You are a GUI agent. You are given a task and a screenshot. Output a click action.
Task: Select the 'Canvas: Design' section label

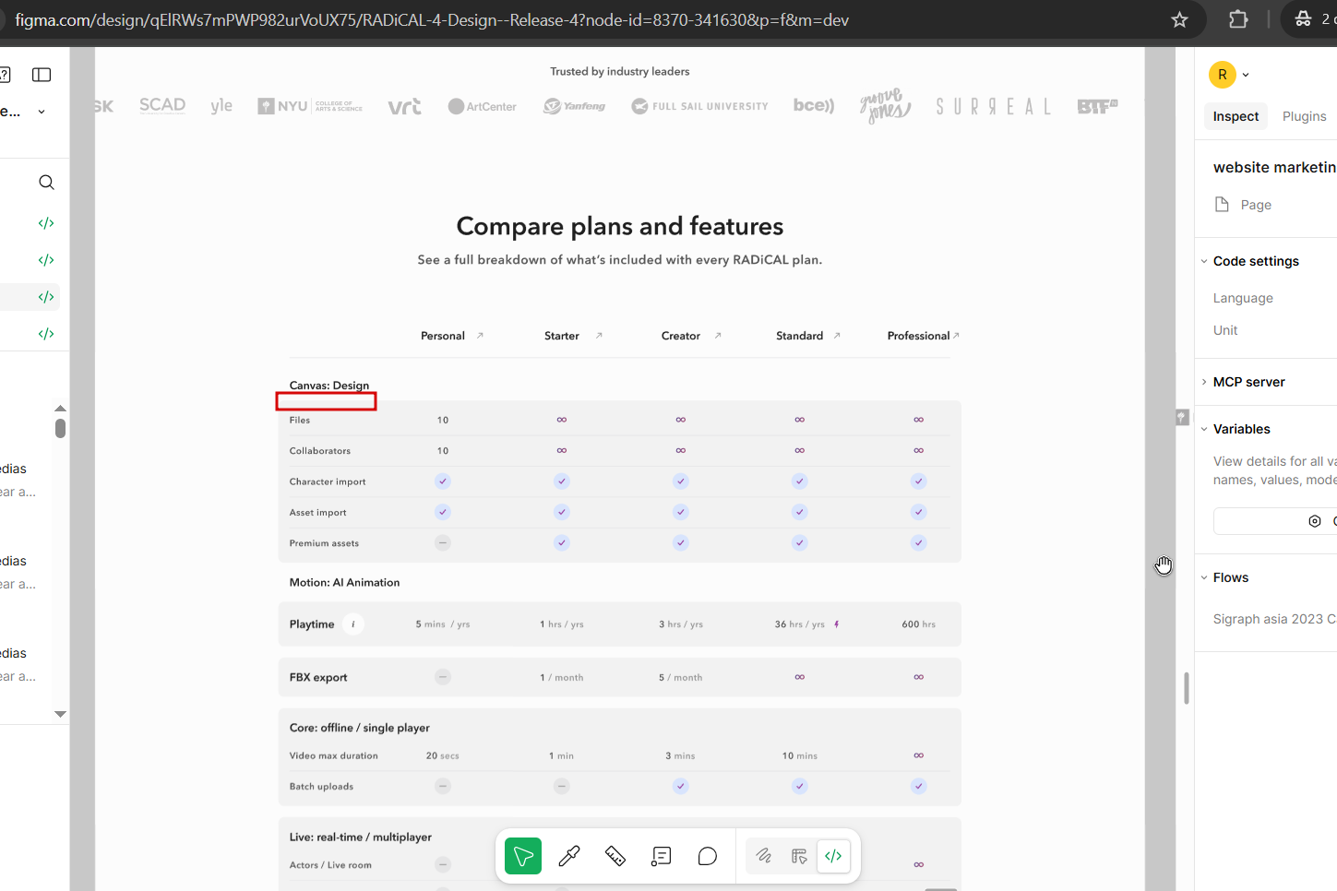pyautogui.click(x=329, y=386)
